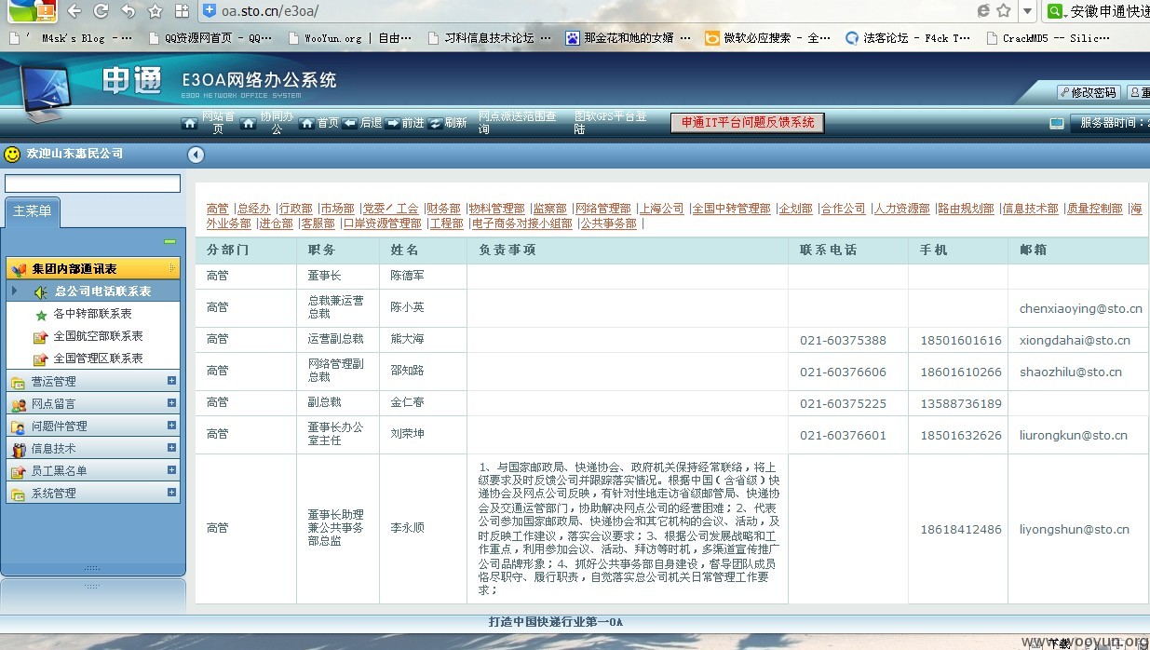Click browser back arrow button
The image size is (1150, 650).
[x=74, y=11]
